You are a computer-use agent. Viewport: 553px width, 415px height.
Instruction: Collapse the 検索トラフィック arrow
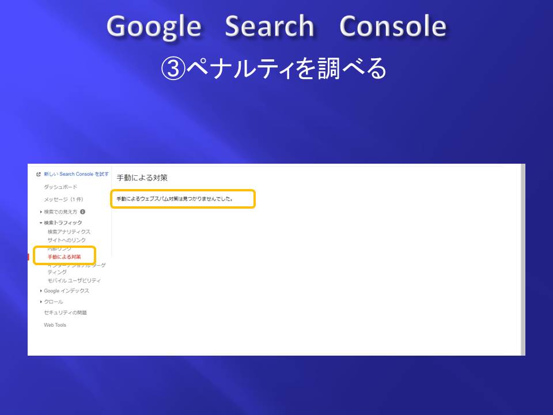[41, 222]
